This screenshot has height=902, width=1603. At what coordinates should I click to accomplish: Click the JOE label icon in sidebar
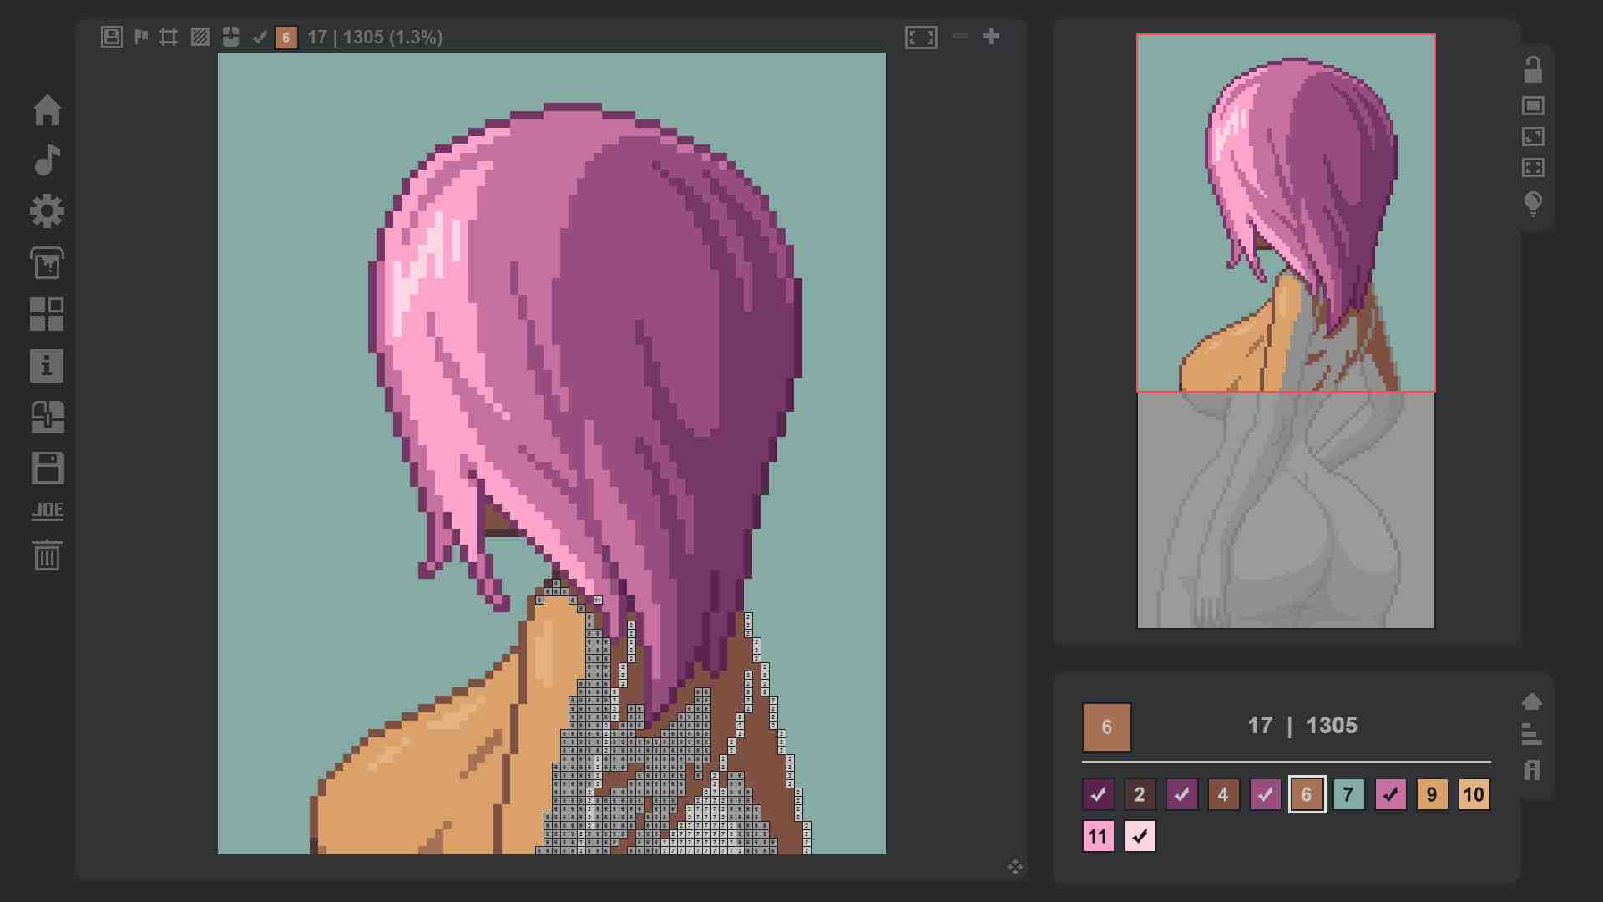[x=47, y=511]
